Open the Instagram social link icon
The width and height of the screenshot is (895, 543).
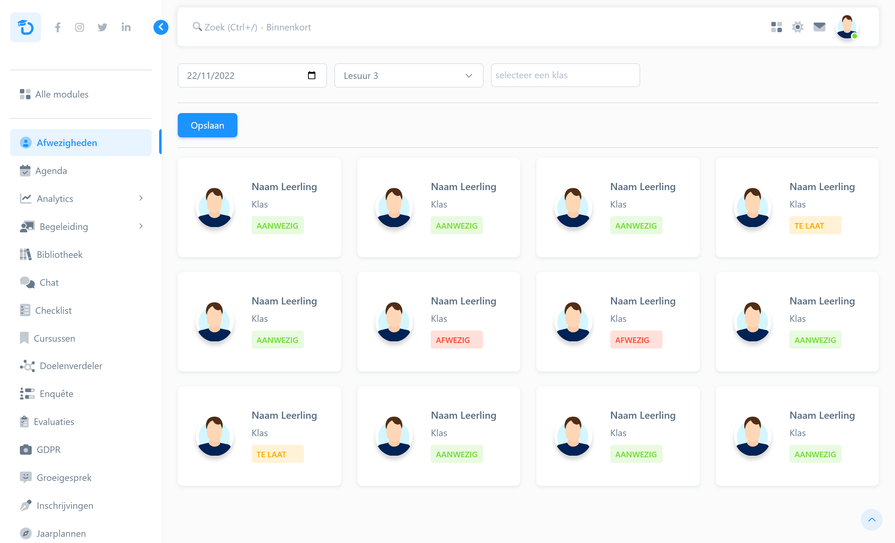80,27
